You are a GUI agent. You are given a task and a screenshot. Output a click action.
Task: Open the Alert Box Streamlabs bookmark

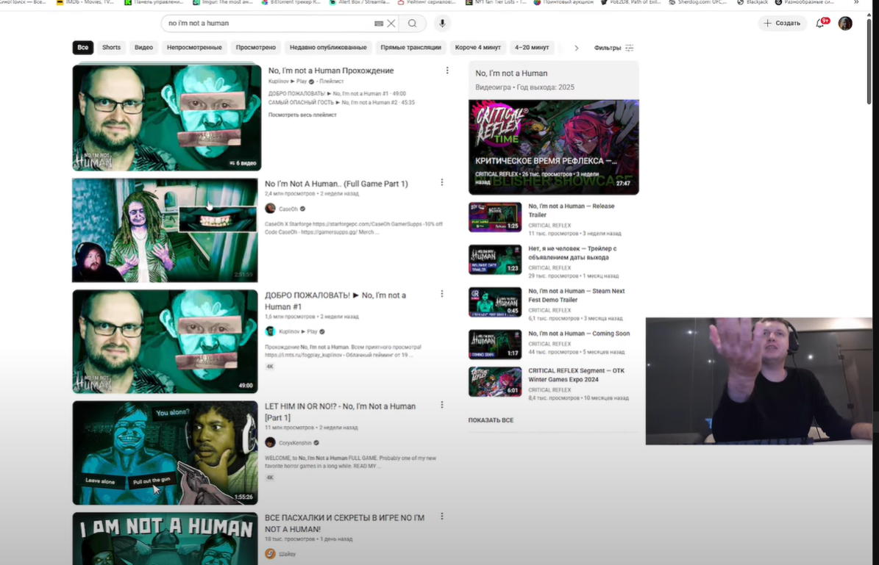coord(360,2)
